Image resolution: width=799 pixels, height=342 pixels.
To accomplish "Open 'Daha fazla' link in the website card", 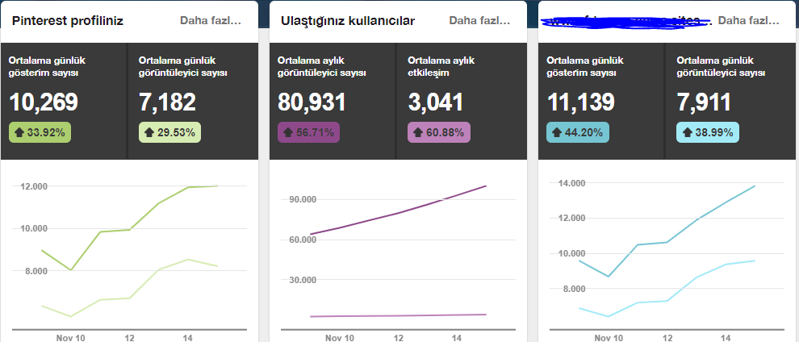I will (x=748, y=21).
